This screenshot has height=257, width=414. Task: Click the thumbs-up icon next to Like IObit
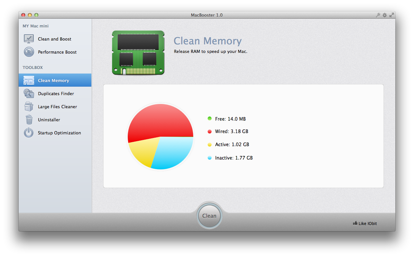point(355,223)
